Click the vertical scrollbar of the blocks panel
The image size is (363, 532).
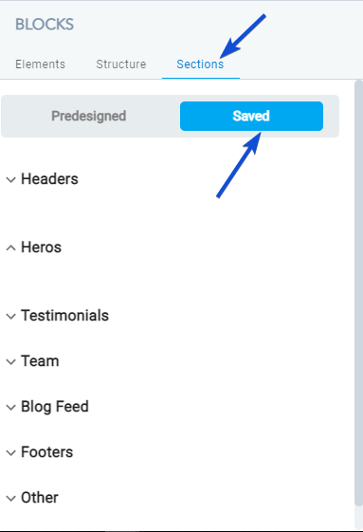pos(358,293)
